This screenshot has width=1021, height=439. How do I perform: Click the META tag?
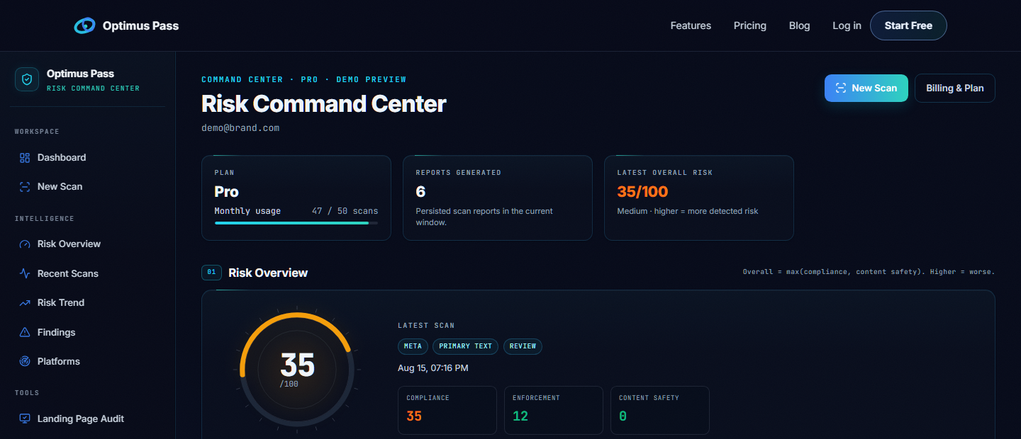413,346
